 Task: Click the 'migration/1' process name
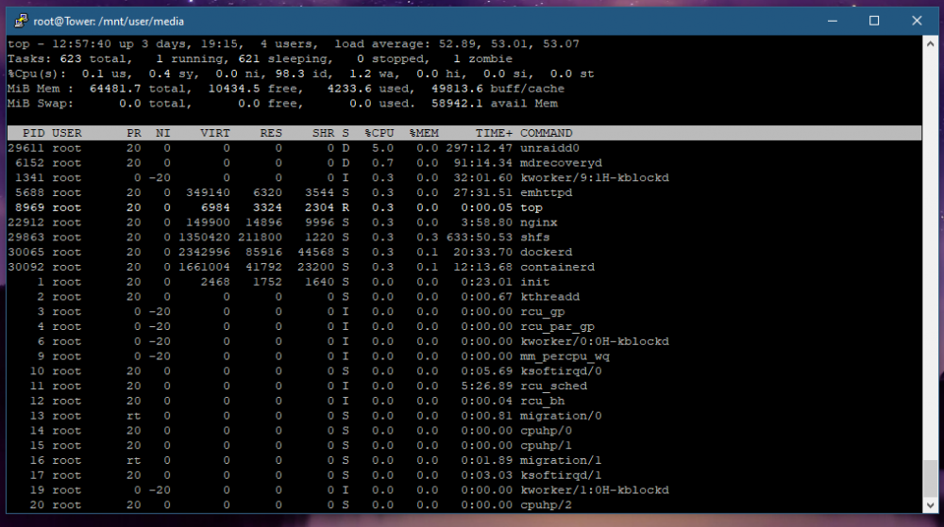[561, 461]
